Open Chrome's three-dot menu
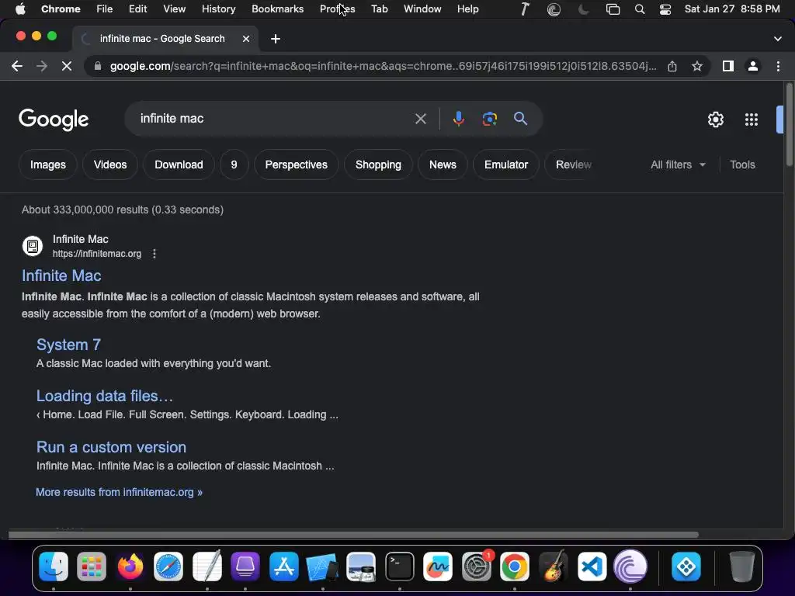Screen dimensions: 795x596 (778, 66)
